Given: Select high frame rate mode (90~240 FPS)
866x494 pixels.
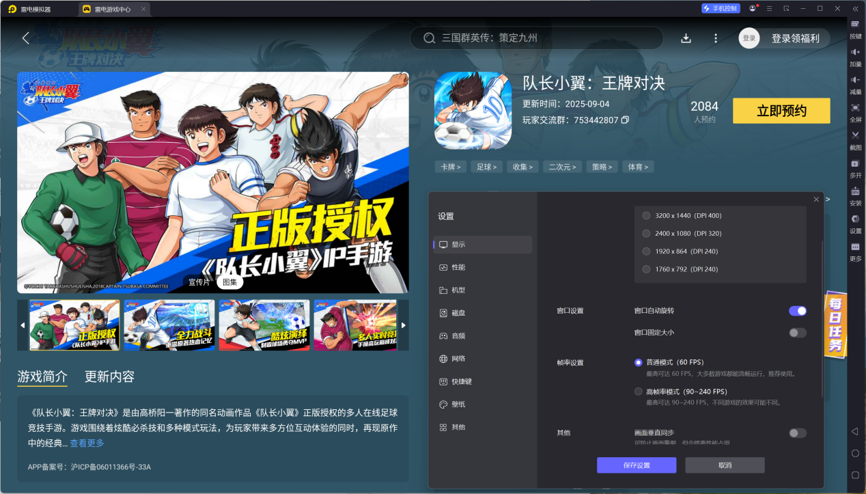Looking at the screenshot, I should 639,392.
